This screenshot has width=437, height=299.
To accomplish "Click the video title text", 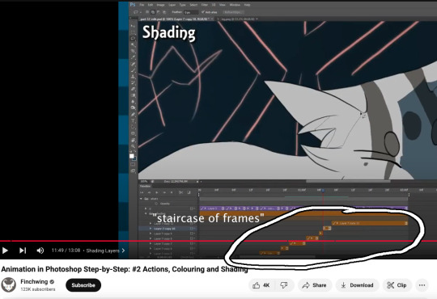I will (125, 269).
